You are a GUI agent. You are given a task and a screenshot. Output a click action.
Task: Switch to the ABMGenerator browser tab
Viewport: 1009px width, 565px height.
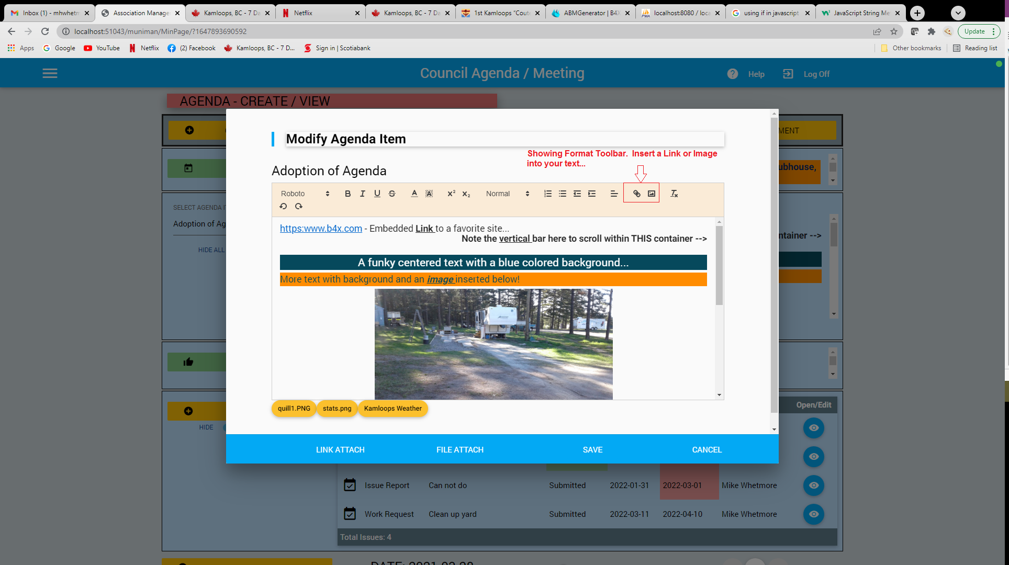click(590, 13)
